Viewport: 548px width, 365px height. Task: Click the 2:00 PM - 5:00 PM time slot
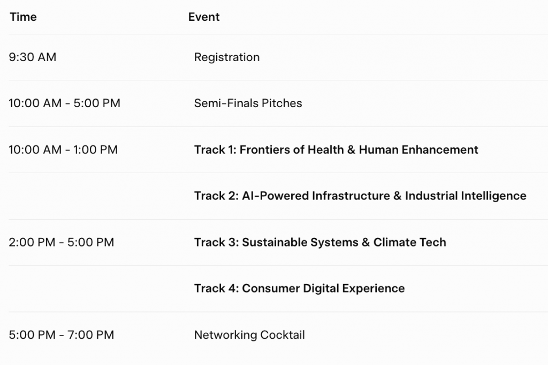point(61,242)
